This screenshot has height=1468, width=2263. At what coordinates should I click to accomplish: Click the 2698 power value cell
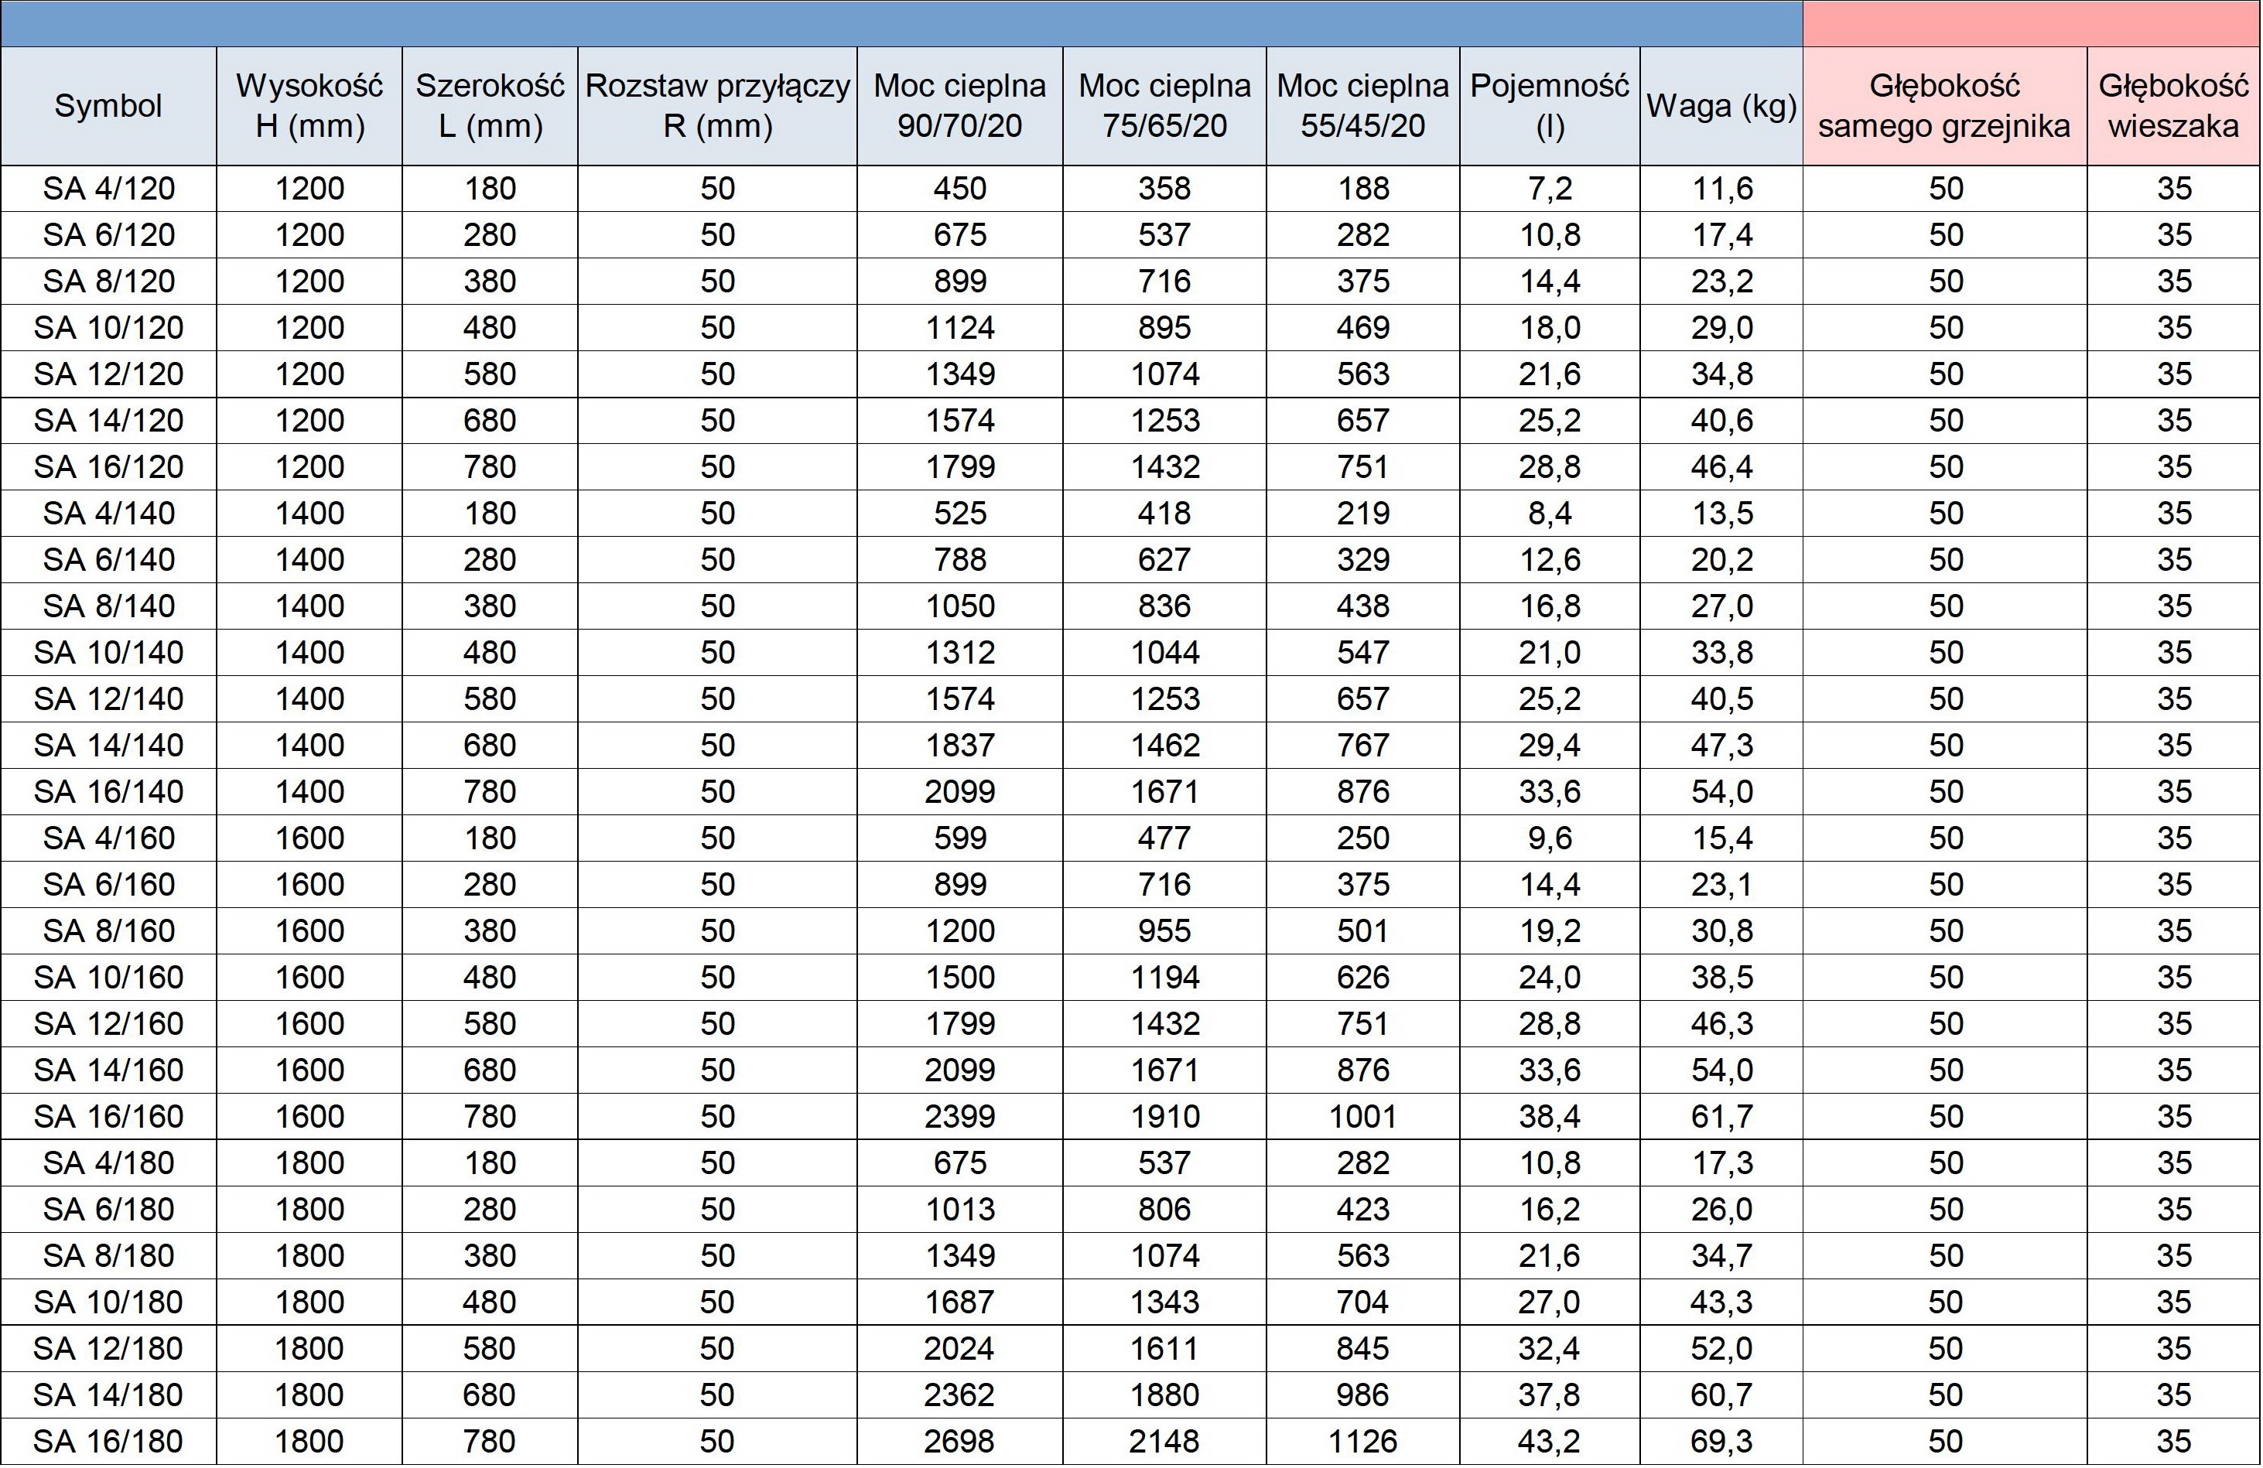coord(959,1442)
